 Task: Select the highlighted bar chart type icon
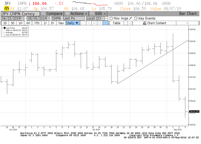(x=105, y=23)
